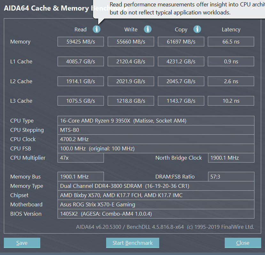Select Memory Latency value 66.5 ns
The width and height of the screenshot is (265, 255).
[231, 42]
